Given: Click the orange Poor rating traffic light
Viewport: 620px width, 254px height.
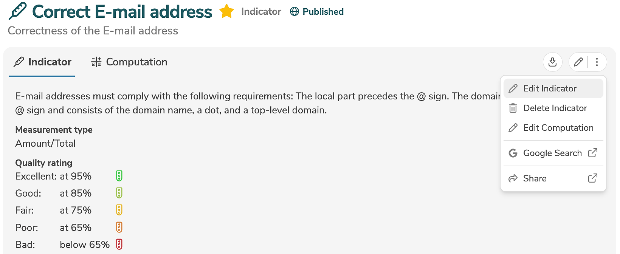Looking at the screenshot, I should coord(119,228).
